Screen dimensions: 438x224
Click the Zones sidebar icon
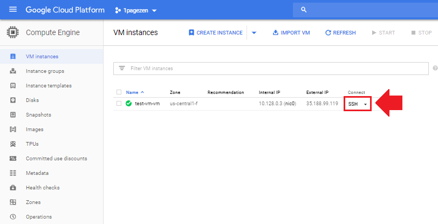(x=13, y=202)
